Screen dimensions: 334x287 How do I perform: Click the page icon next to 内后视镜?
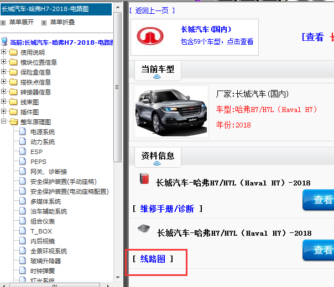23,241
